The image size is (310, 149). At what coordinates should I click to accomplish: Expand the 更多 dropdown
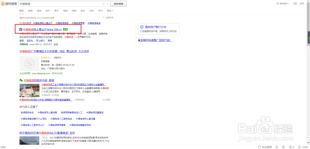[x=110, y=11]
